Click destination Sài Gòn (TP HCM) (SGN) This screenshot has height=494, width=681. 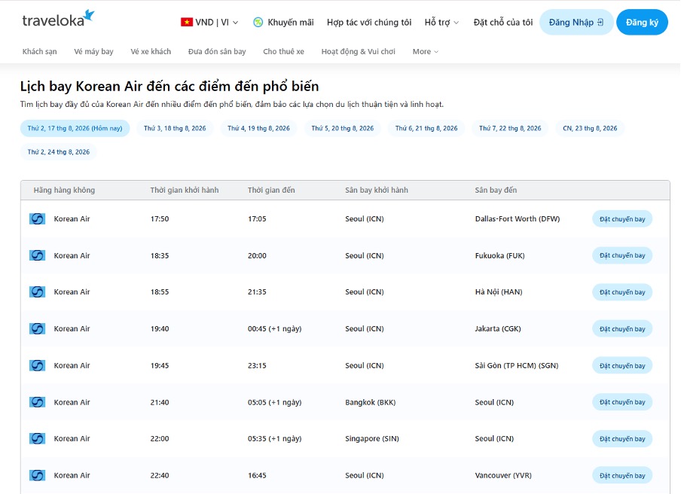pyautogui.click(x=517, y=365)
